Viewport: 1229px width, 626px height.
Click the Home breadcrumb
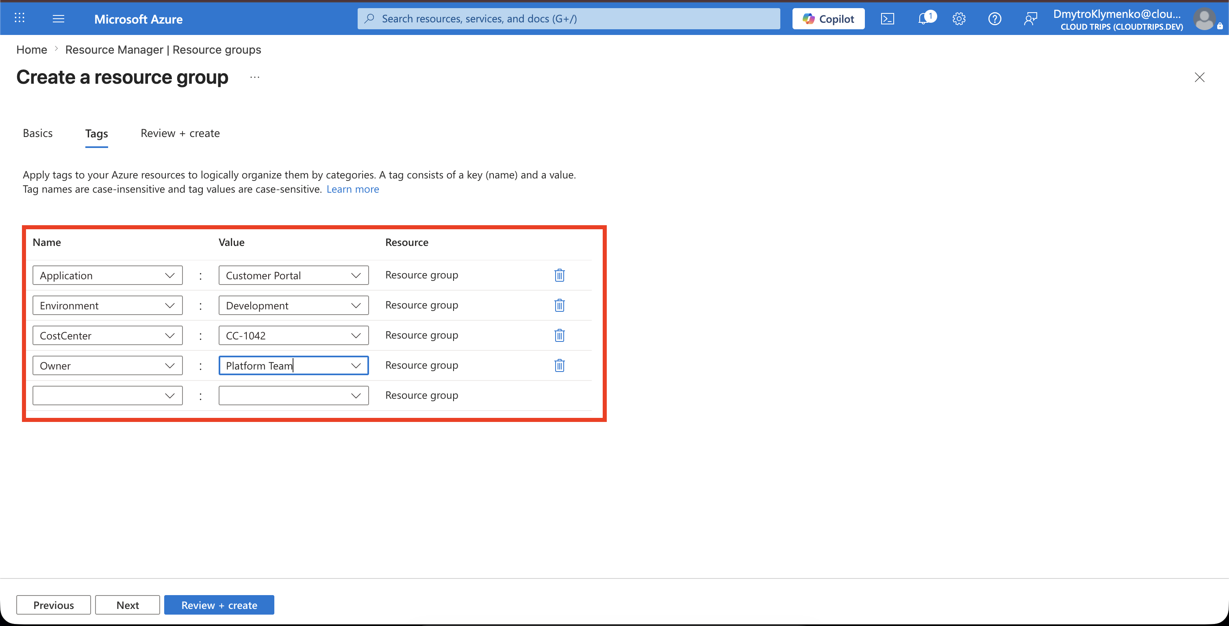coord(31,50)
